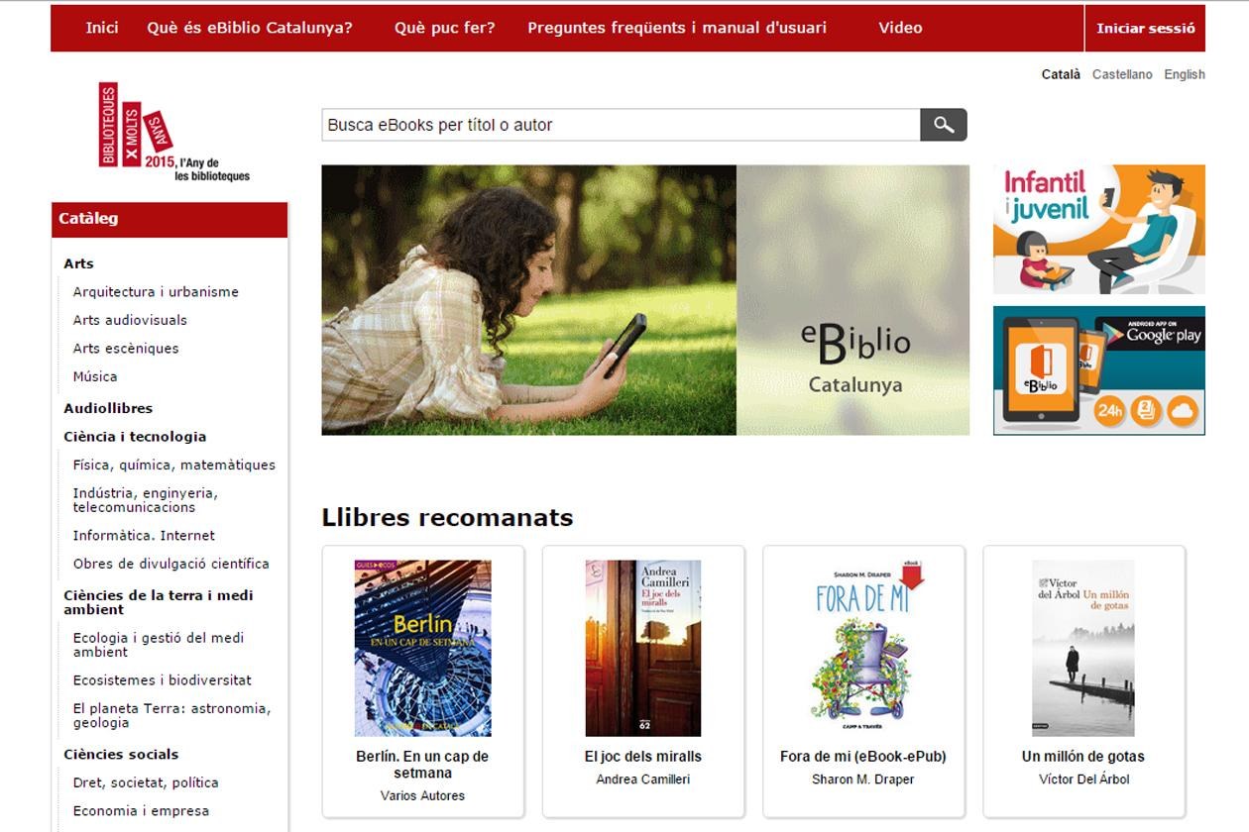Open Què és eBiblio Catalunya? menu
1249x832 pixels.
point(250,28)
